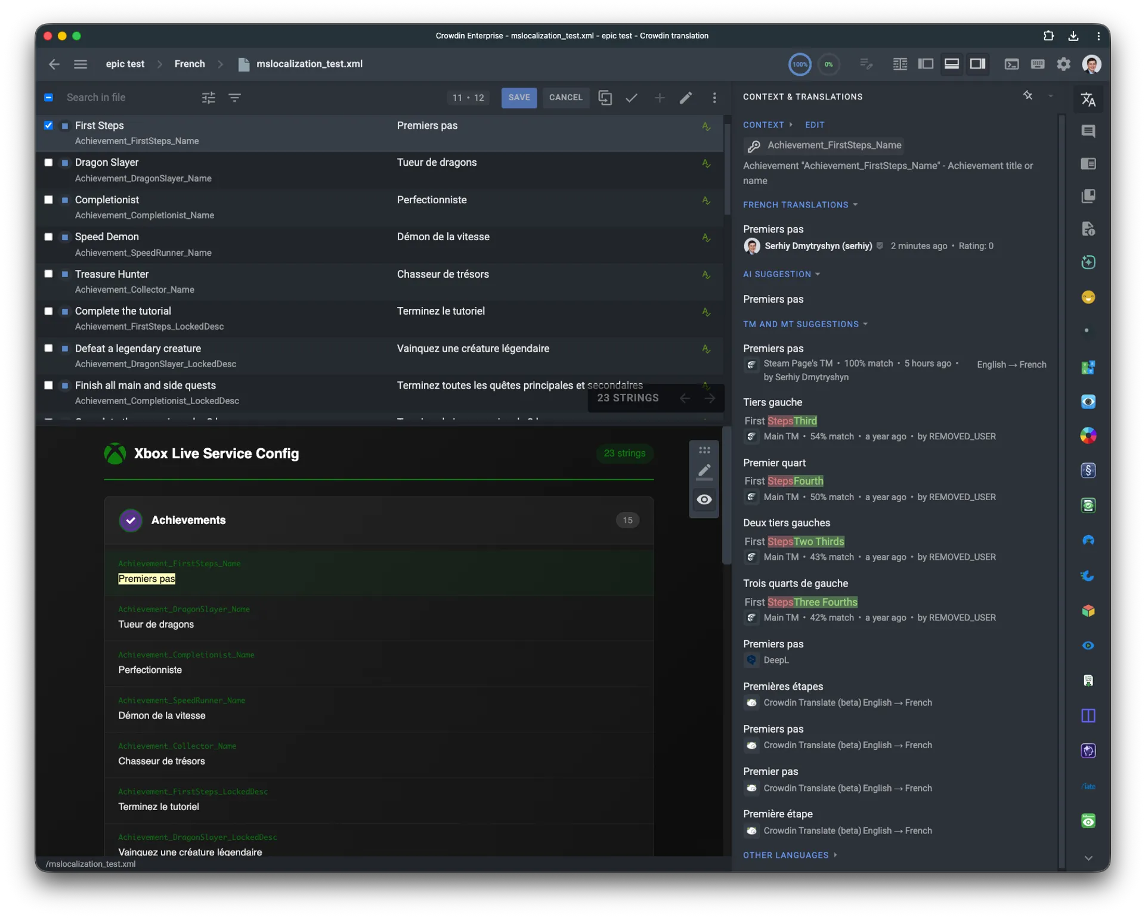Screen dimensions: 1145x918
Task: Click the pencil edit icon in the toolbar
Action: pos(686,98)
